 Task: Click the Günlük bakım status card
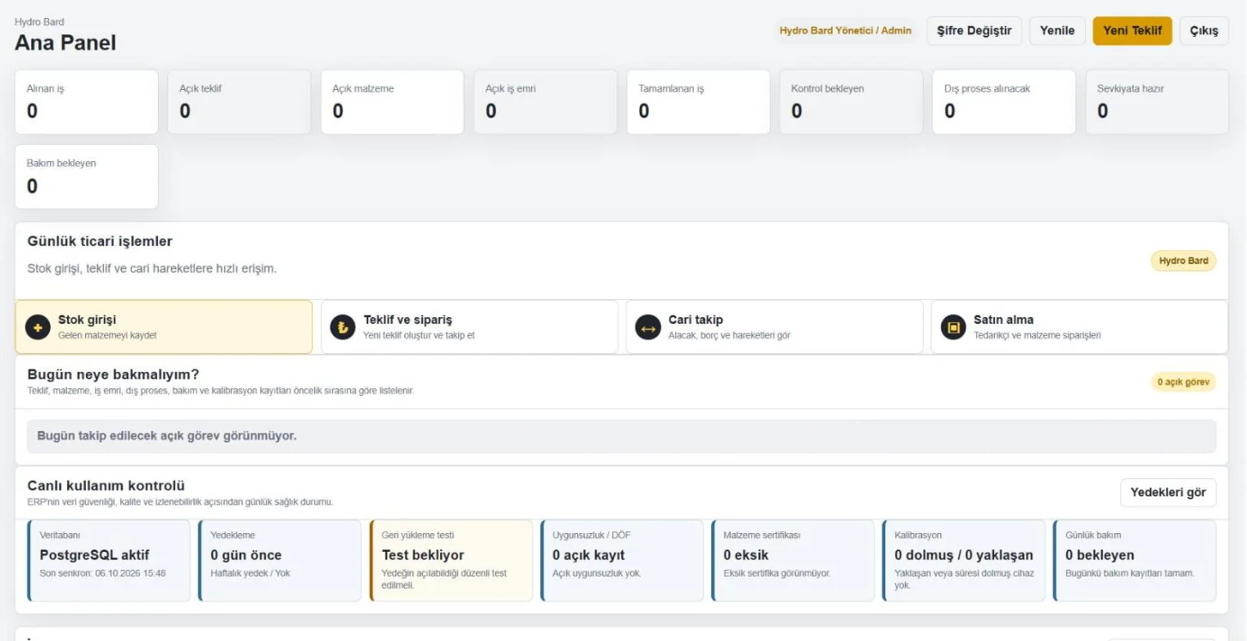(x=1135, y=561)
